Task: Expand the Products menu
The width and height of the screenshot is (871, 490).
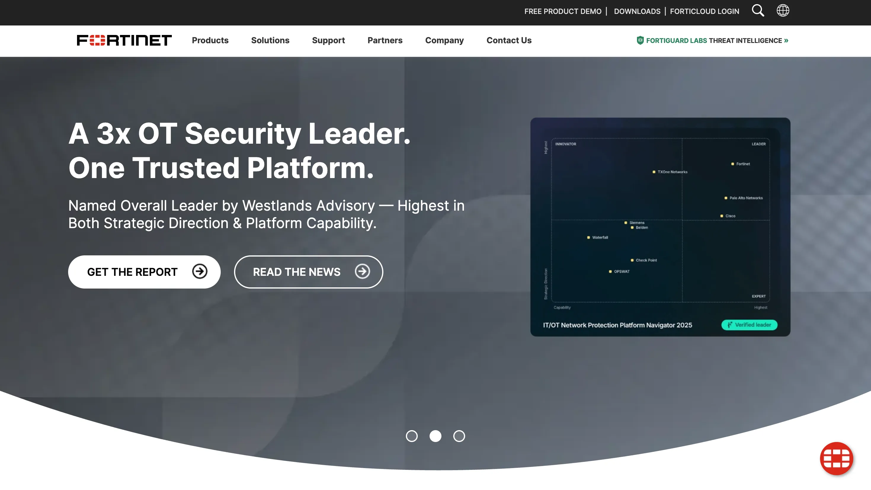Action: (210, 40)
